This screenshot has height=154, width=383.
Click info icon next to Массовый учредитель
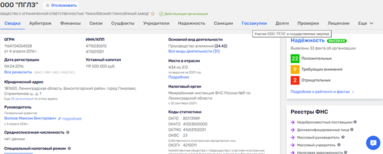click(x=339, y=145)
